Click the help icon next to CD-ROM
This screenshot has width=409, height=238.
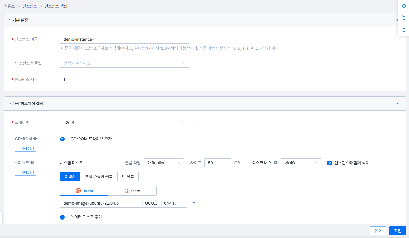(x=35, y=139)
